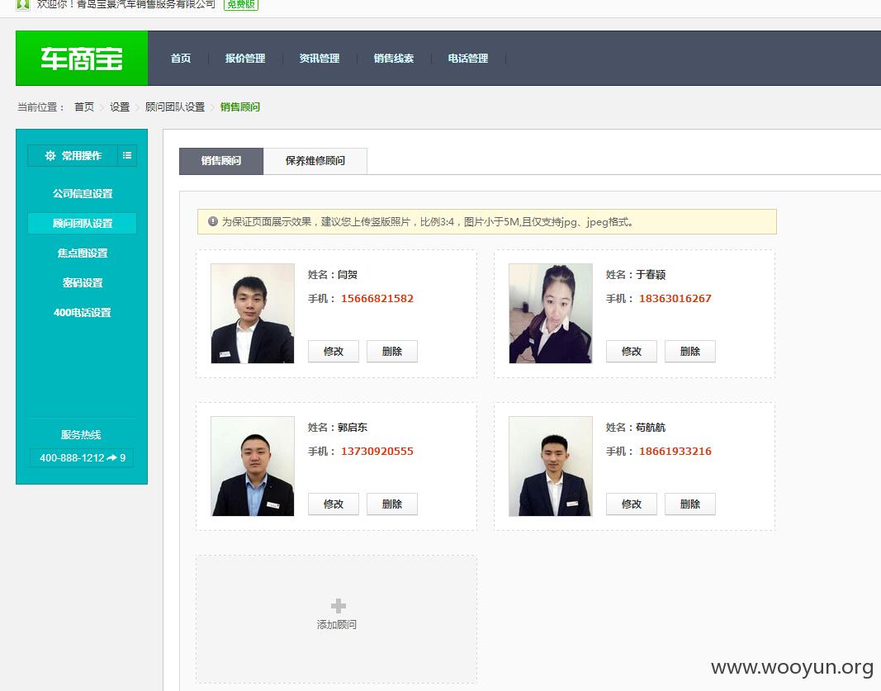Click the info icon in yellow notice
881x691 pixels.
[213, 221]
